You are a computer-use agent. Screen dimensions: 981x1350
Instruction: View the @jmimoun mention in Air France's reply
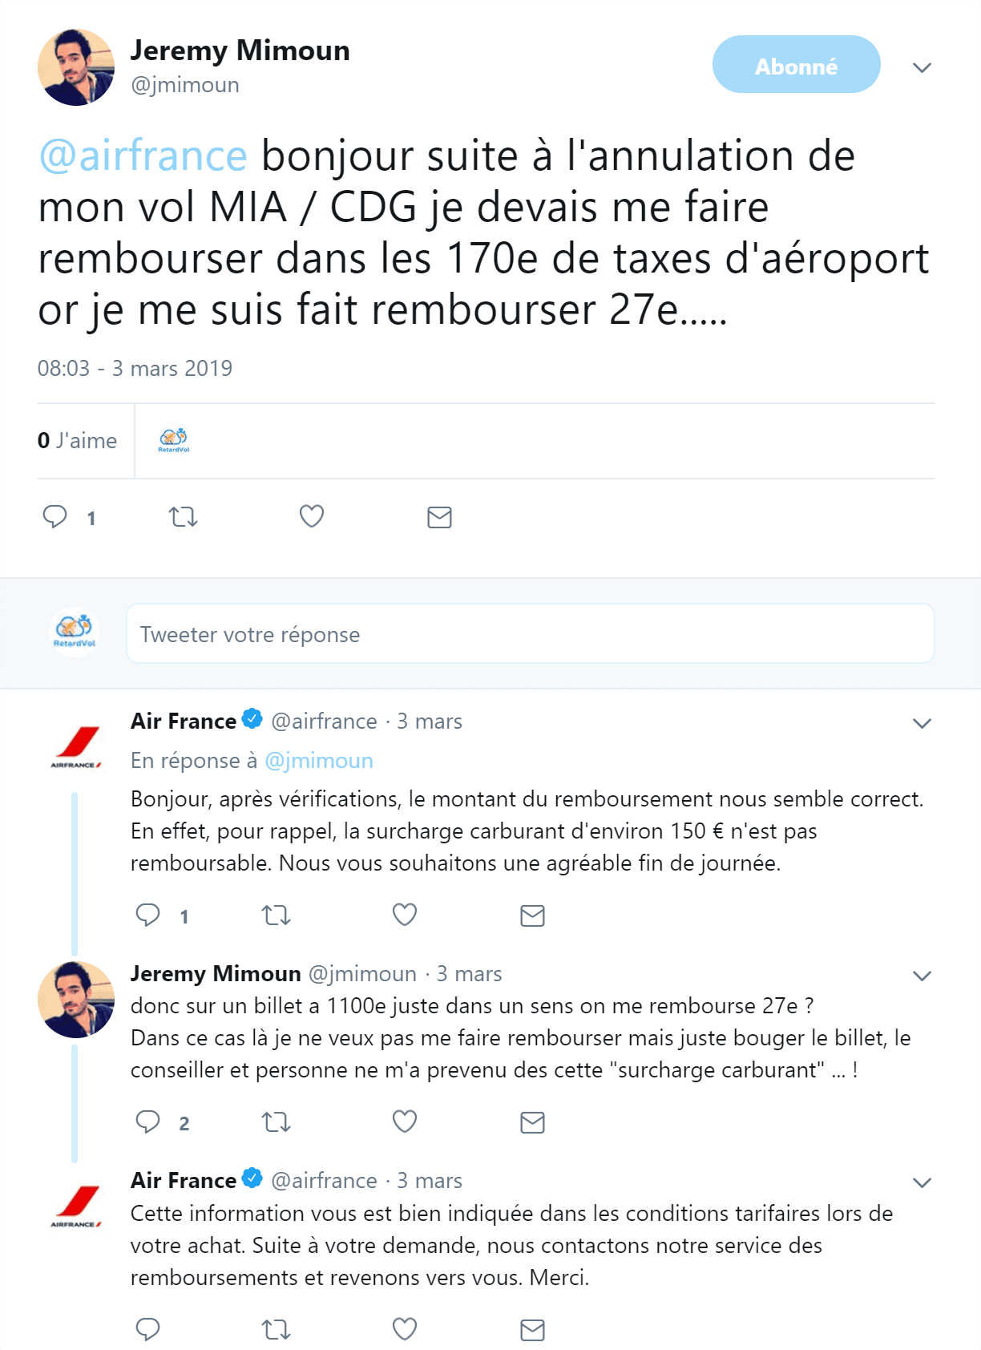pos(317,760)
